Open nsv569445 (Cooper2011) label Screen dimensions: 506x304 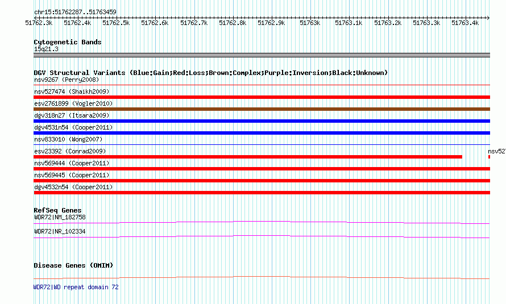point(72,175)
